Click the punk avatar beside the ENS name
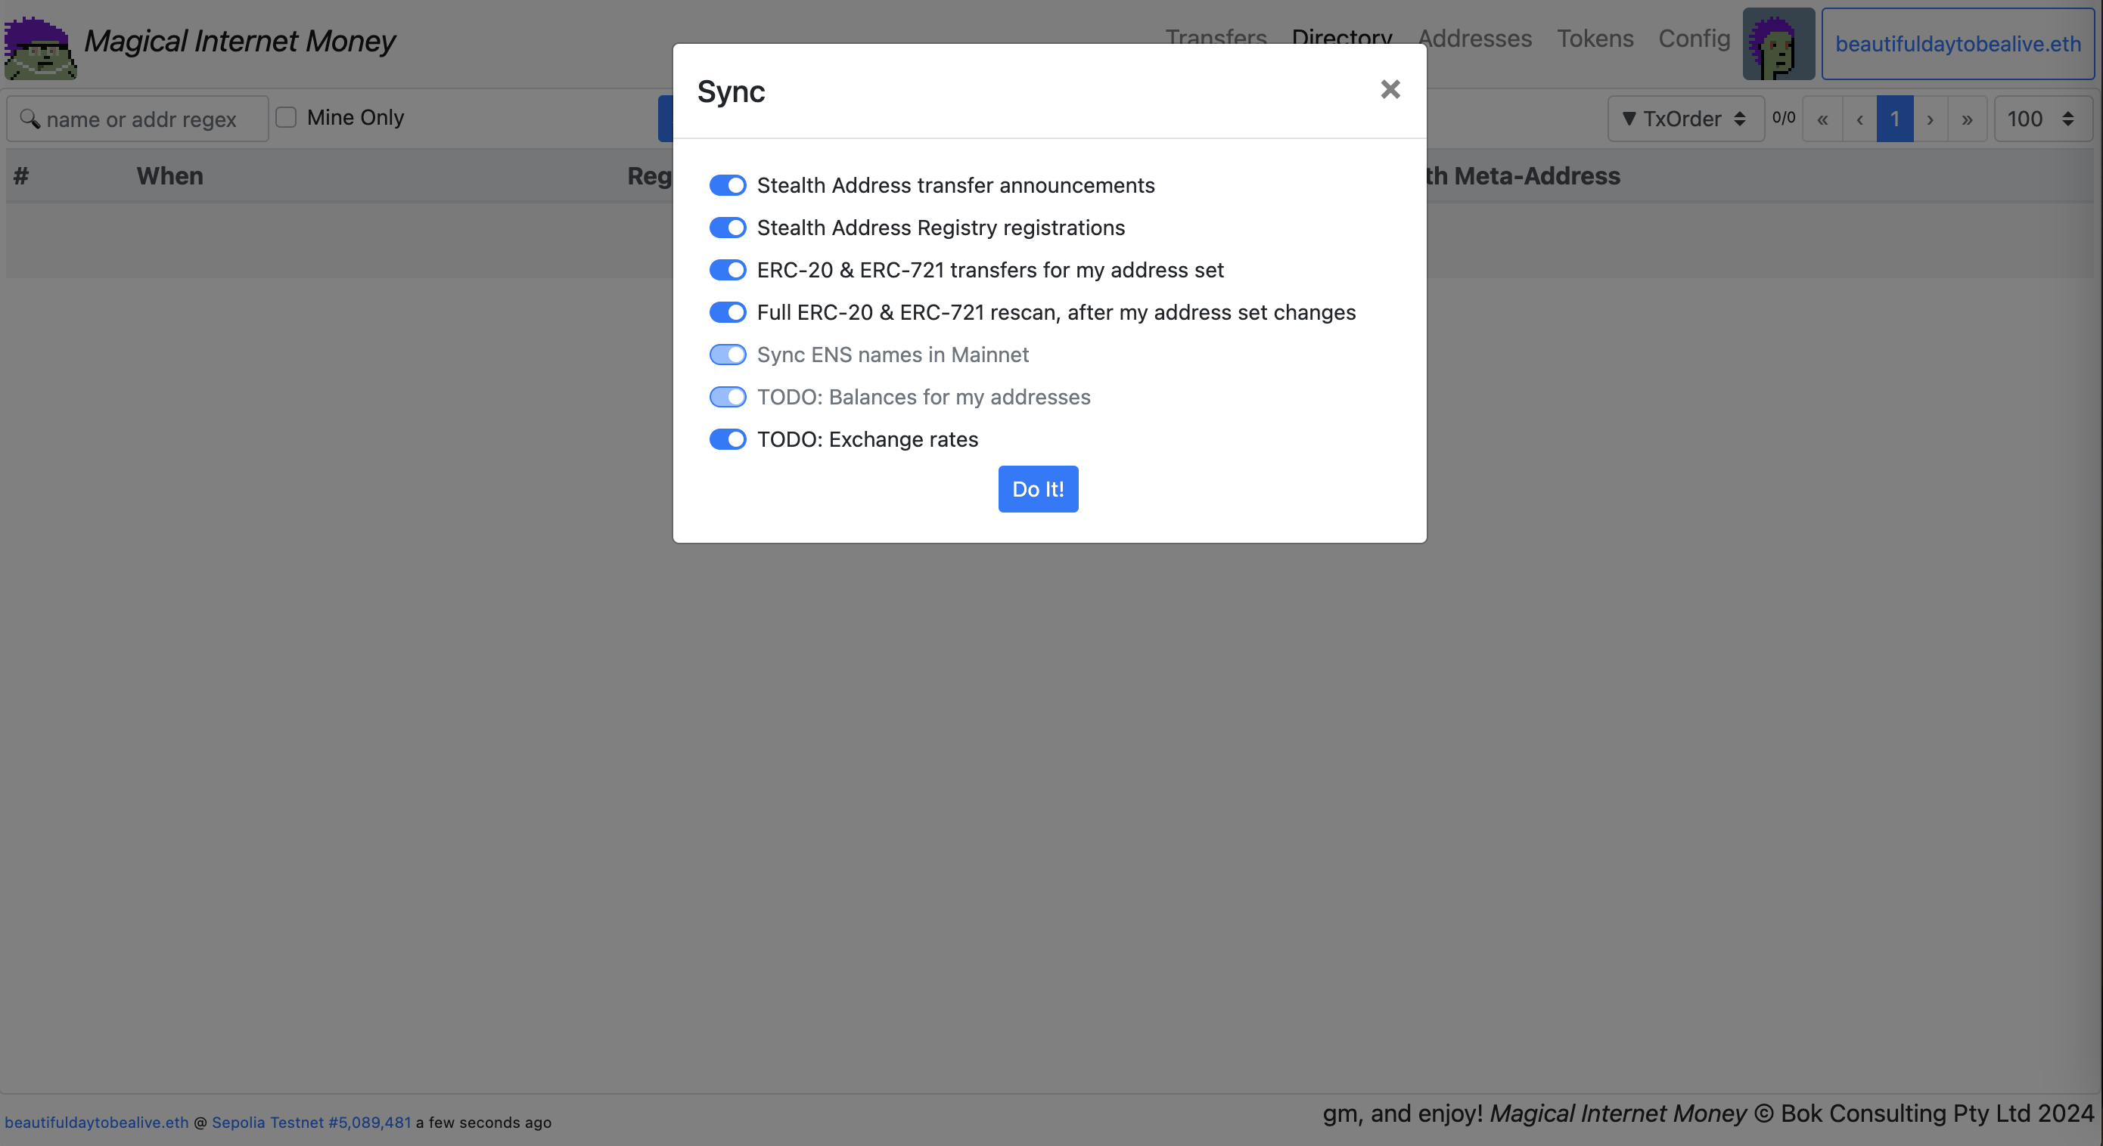 1778,44
